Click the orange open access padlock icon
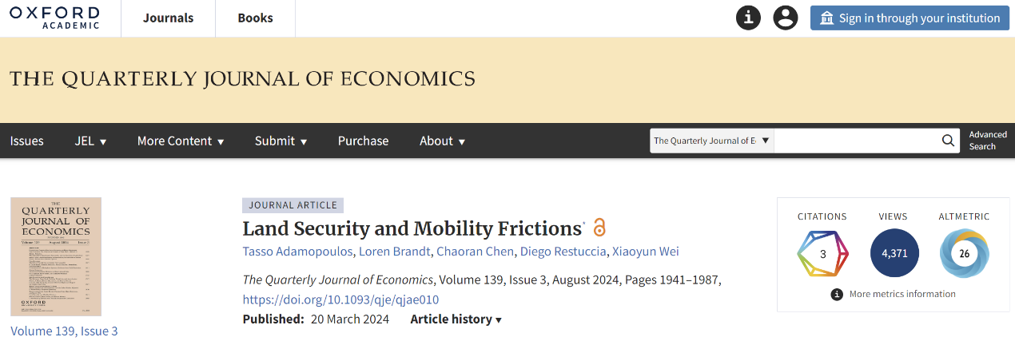The image size is (1015, 341). [x=599, y=228]
